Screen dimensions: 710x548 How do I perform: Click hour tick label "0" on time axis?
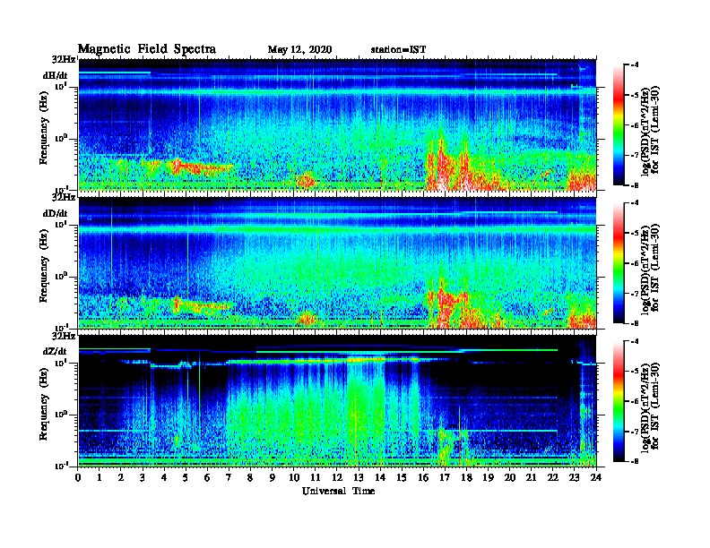pyautogui.click(x=78, y=478)
